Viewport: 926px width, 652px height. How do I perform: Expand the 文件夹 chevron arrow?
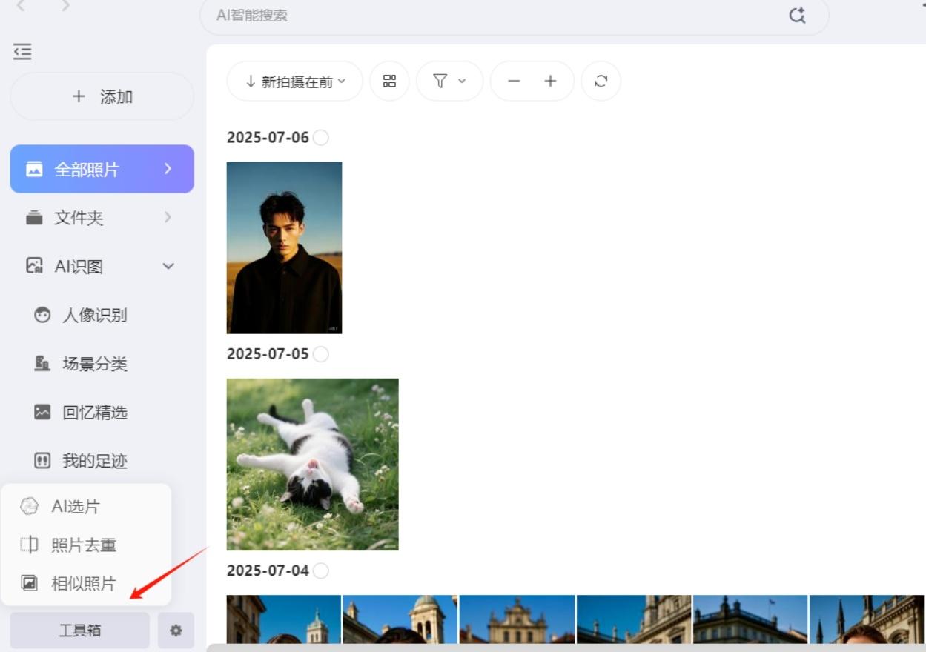click(168, 218)
